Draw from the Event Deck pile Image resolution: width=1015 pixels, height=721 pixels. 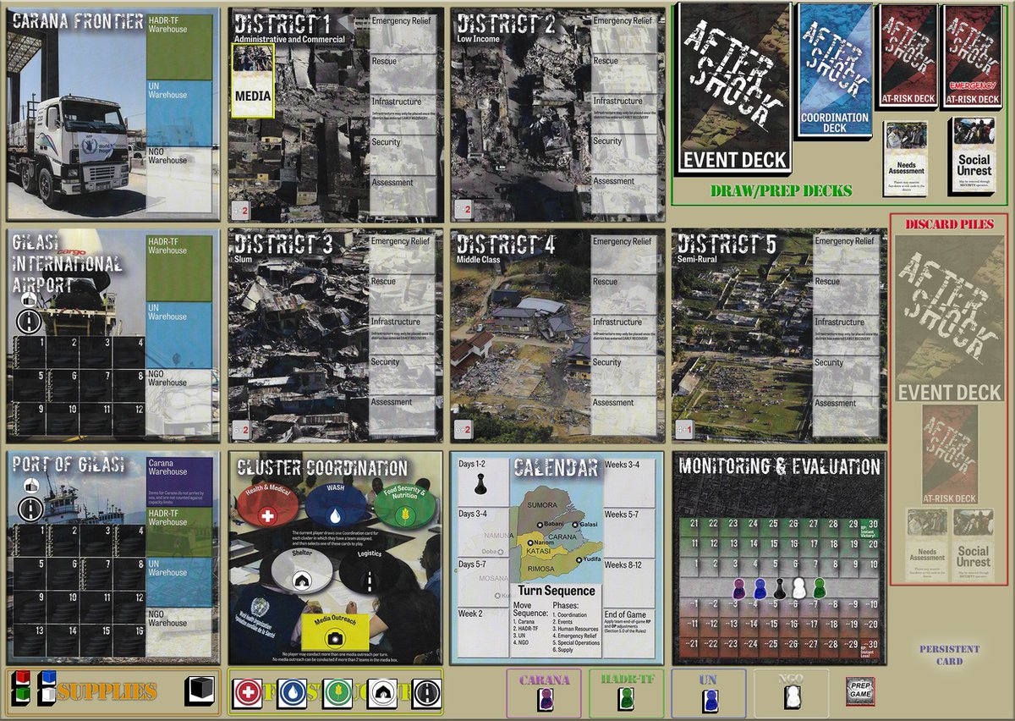coord(733,88)
